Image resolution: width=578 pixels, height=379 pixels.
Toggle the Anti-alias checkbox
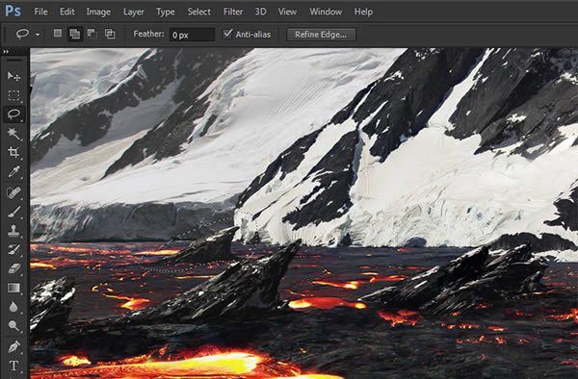[x=227, y=34]
